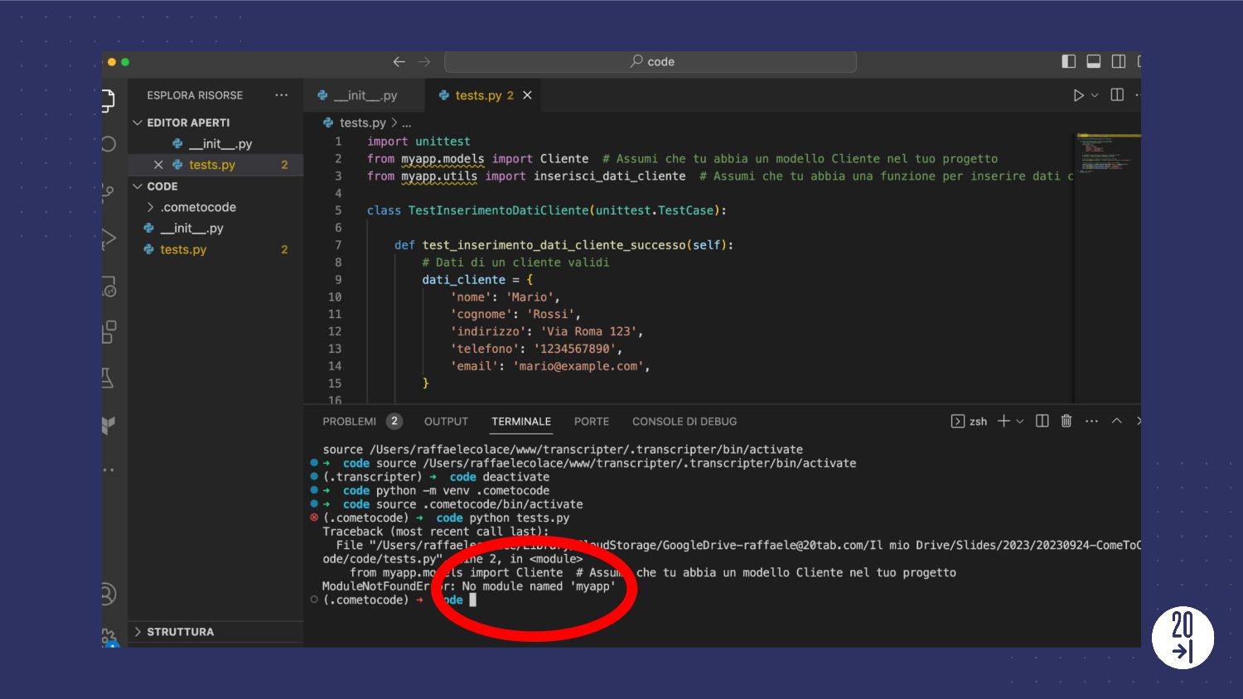
Task: Open the breadcrumb ellipsis symbol picker
Action: point(407,123)
